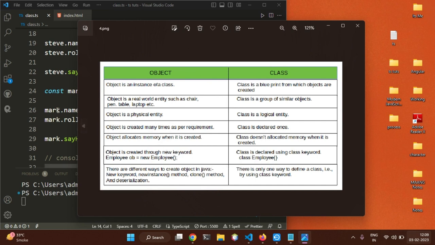Zoom out the photo in Photos viewer

282,28
